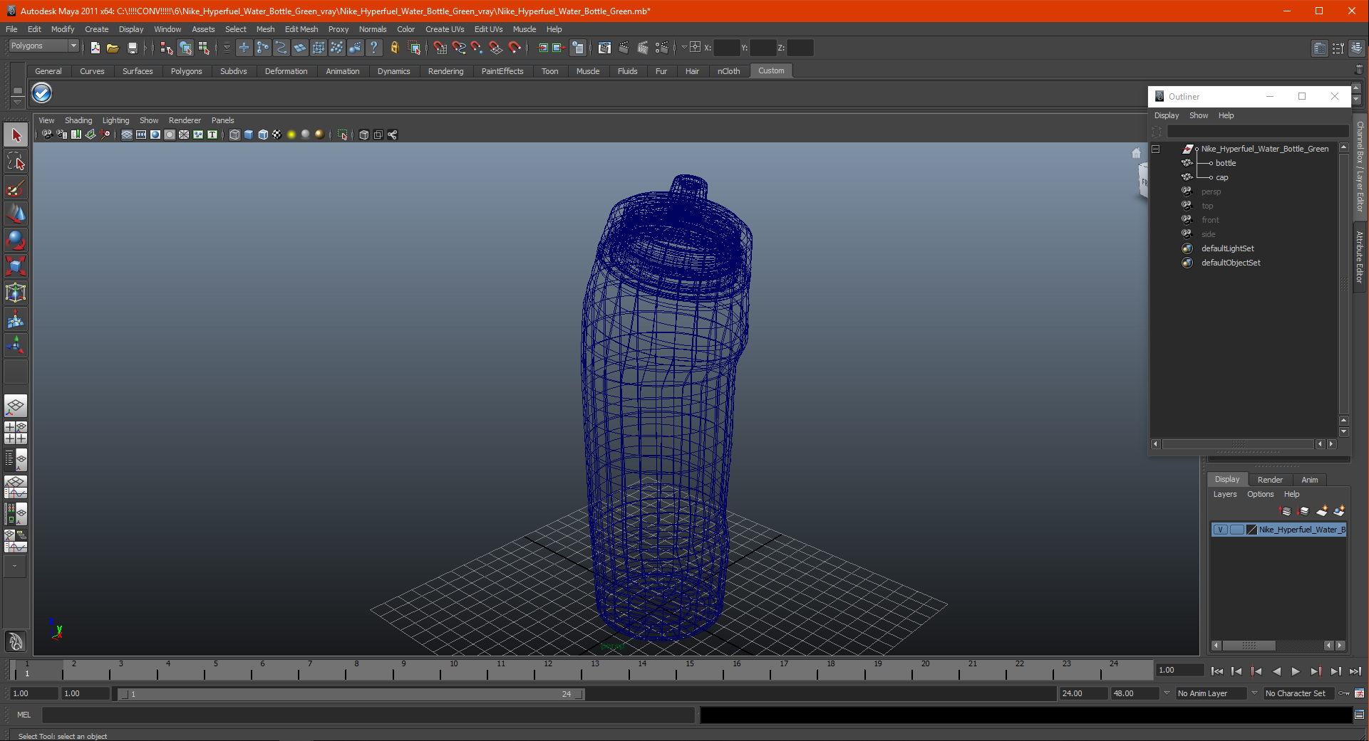Screen dimensions: 1369x741
Task: Activate the Scale tool cube icon
Action: pyautogui.click(x=16, y=267)
